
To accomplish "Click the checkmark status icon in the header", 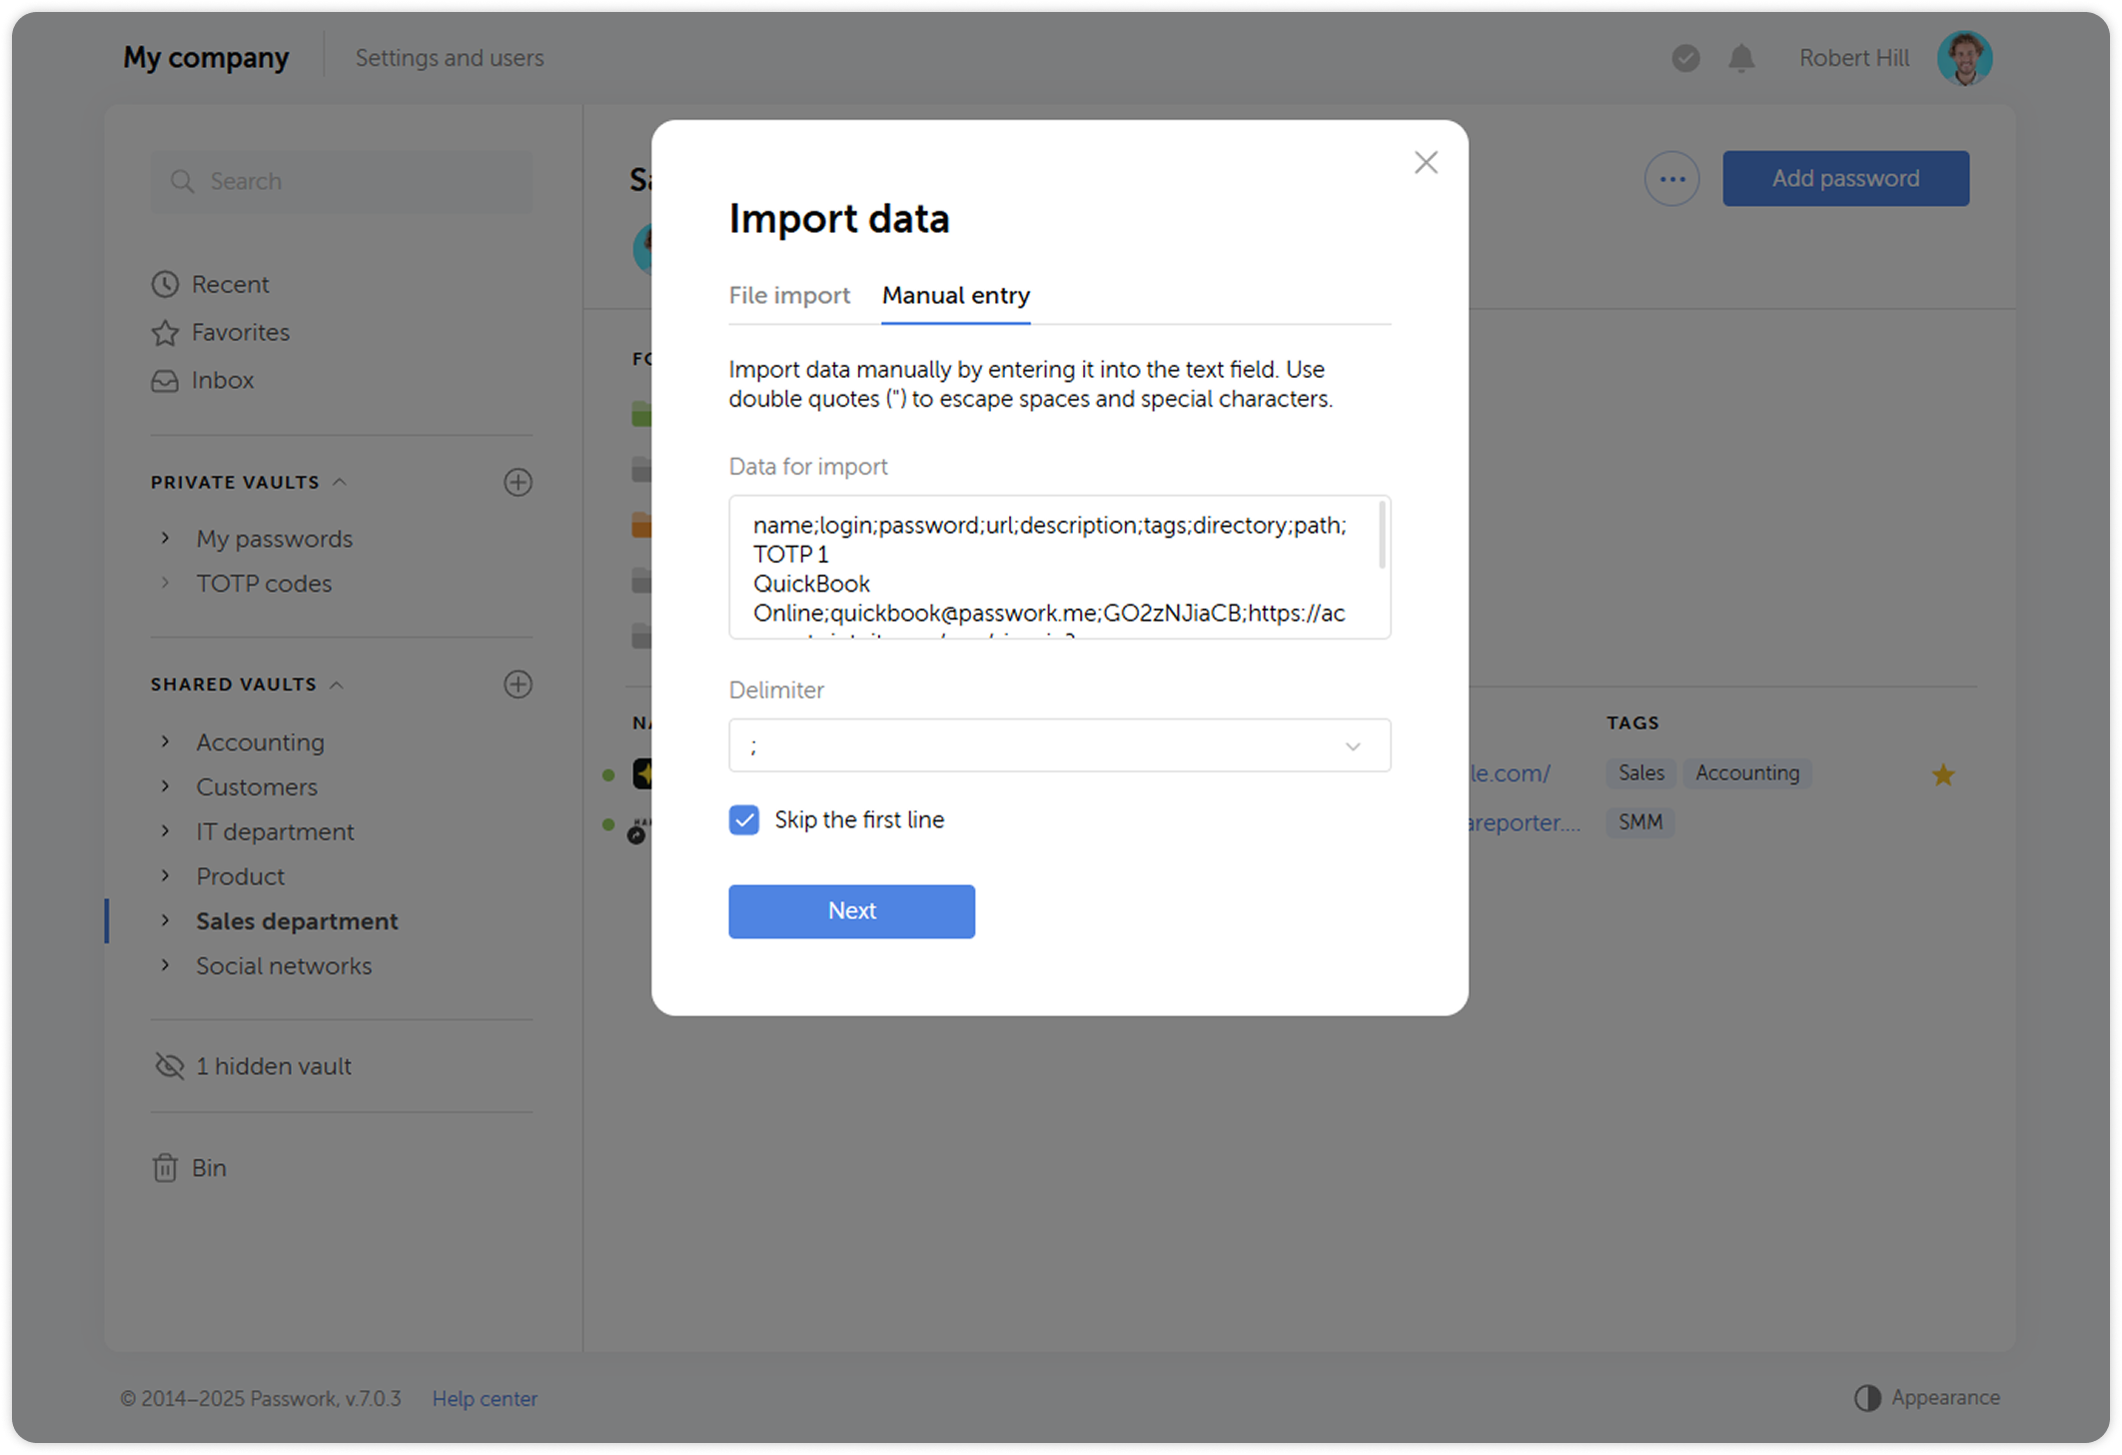I will [x=1685, y=58].
